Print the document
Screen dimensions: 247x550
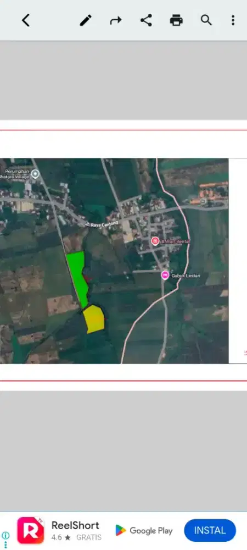click(176, 20)
